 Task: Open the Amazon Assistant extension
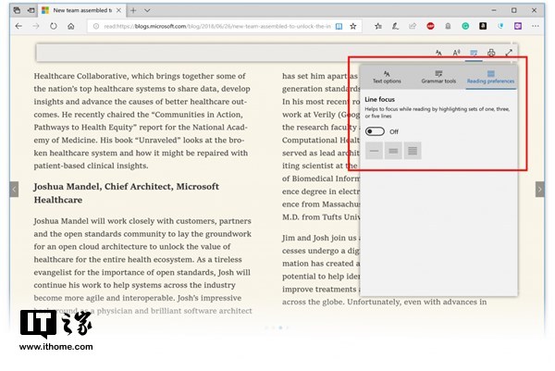[x=483, y=26]
